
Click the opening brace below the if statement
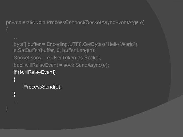coord(14,79)
